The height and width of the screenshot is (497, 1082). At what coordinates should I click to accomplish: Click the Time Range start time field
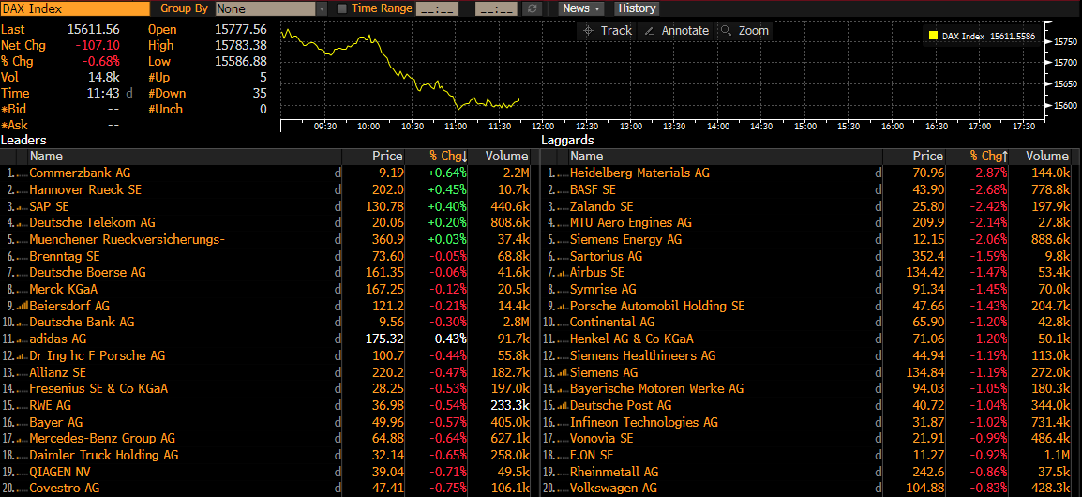tap(438, 9)
